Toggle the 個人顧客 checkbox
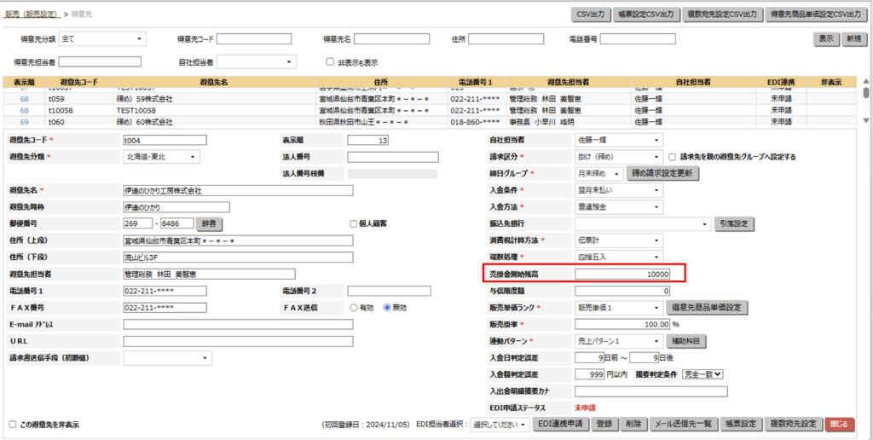 [353, 224]
